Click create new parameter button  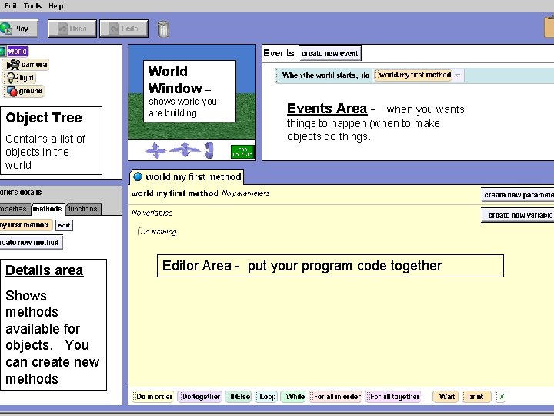pos(518,195)
